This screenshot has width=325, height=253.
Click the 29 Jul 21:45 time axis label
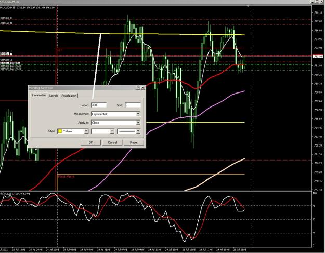point(240,250)
